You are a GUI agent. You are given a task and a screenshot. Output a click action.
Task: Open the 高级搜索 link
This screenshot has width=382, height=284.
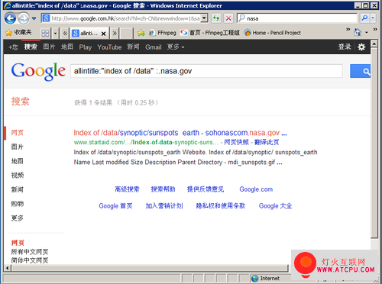point(127,189)
